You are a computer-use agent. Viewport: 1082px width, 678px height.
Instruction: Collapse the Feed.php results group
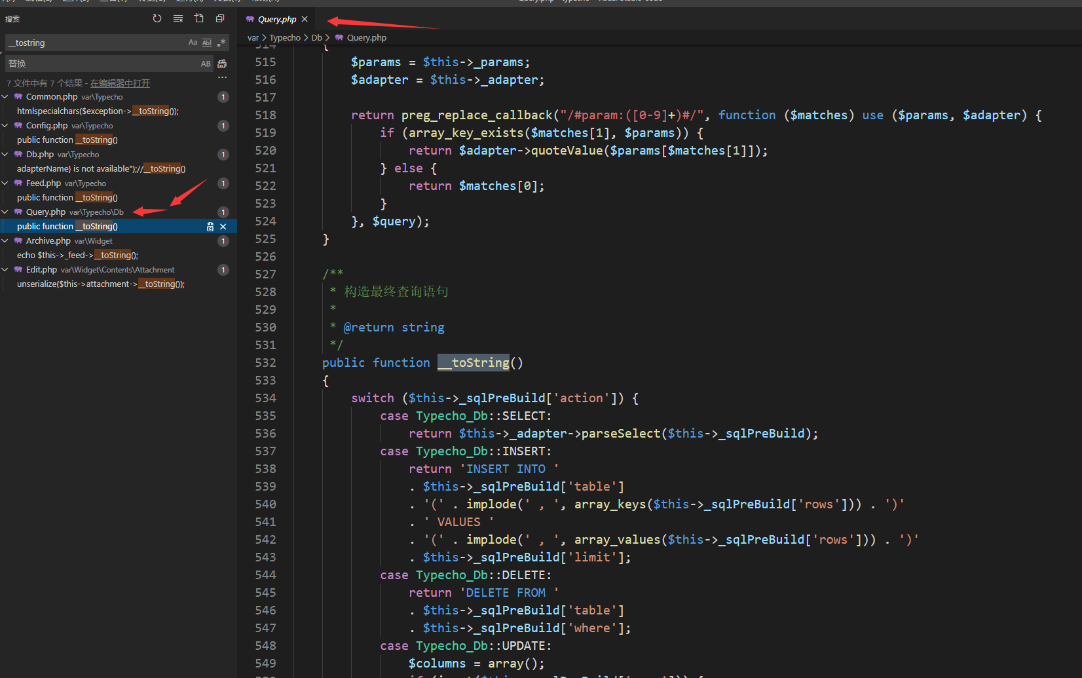5,183
